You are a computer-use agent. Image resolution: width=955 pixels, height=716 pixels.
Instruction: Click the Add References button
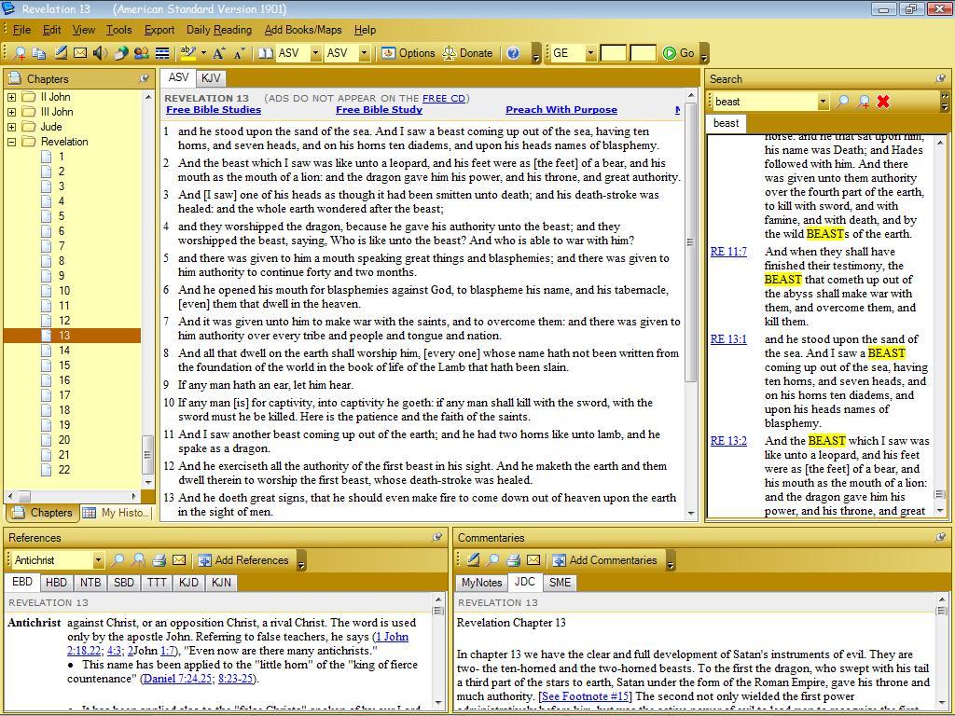tap(243, 559)
